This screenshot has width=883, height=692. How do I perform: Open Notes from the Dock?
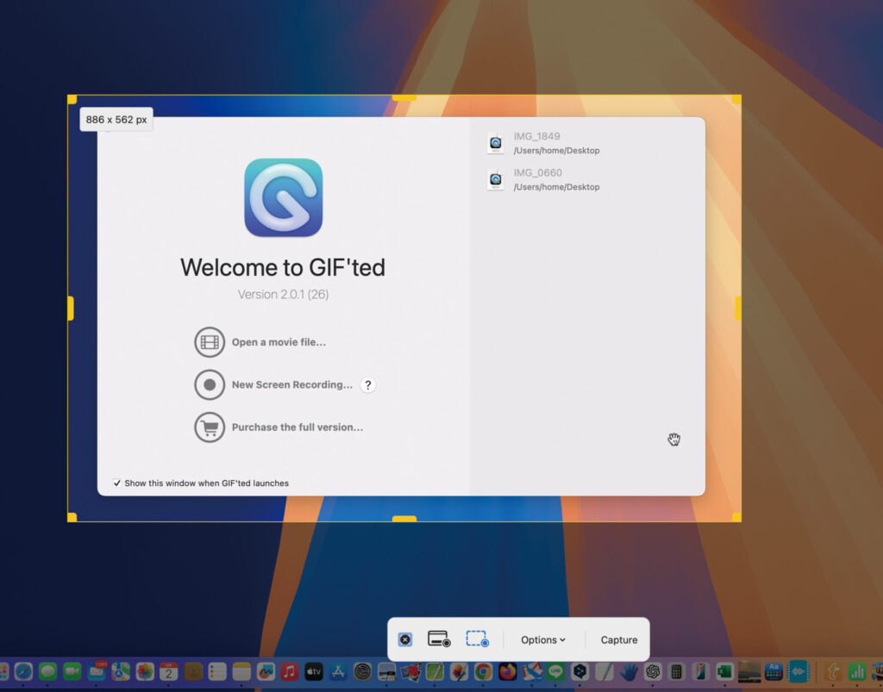click(x=241, y=671)
